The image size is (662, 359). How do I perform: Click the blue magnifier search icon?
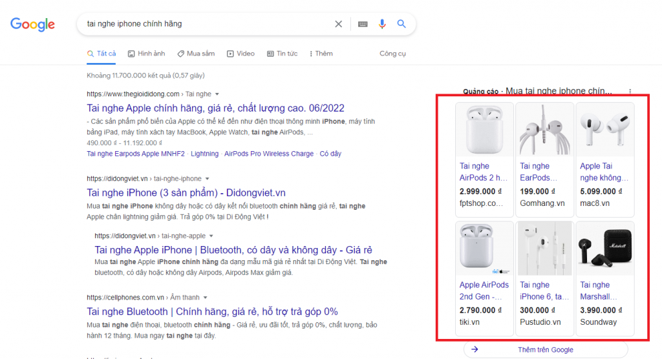[x=401, y=24]
